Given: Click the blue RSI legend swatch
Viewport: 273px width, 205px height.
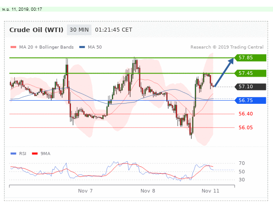Looking at the screenshot, I should click(13, 154).
